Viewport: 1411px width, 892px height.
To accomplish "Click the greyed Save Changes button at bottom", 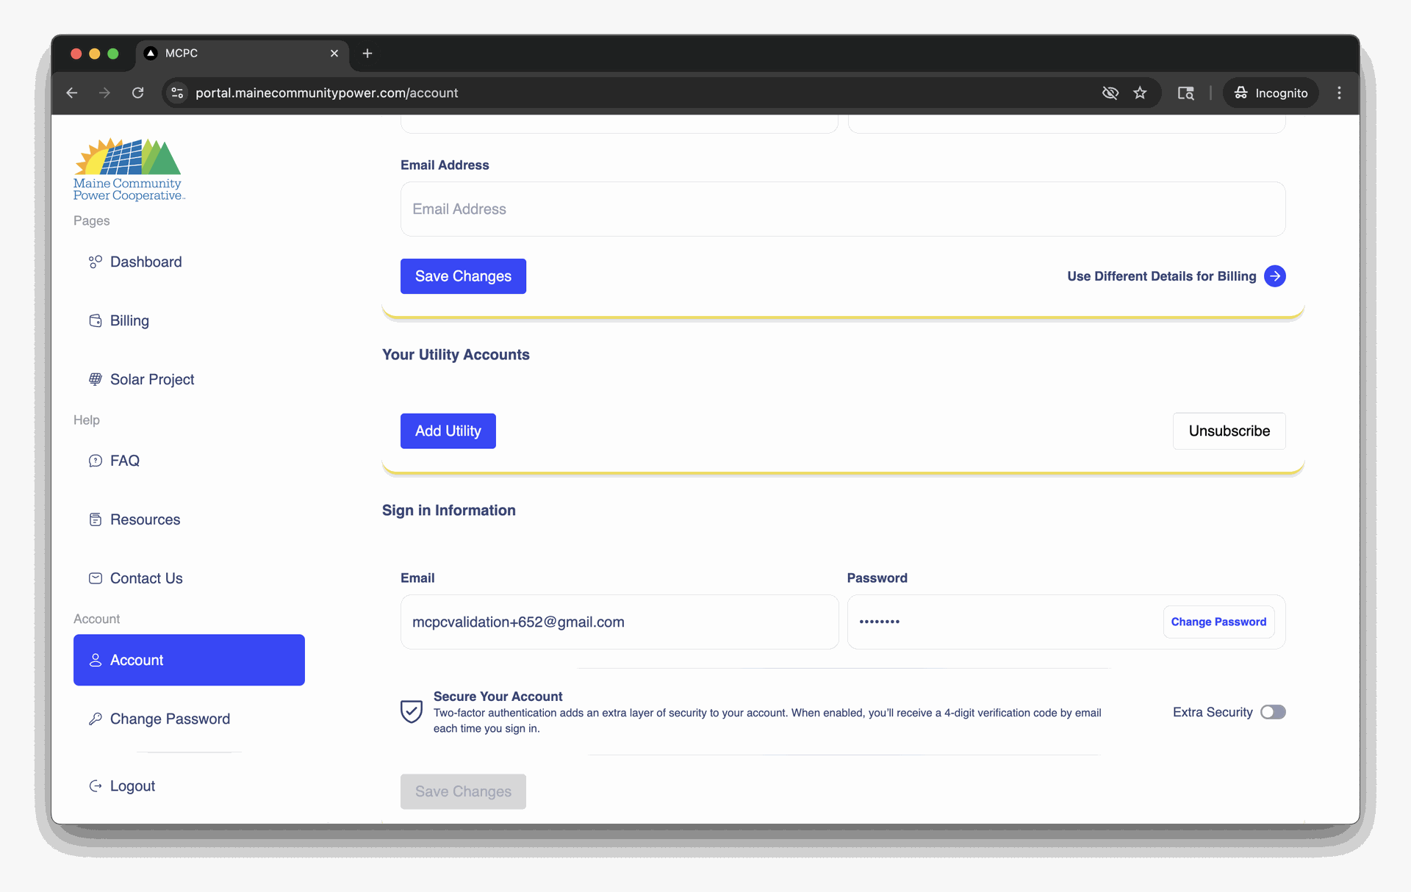I will (x=463, y=791).
